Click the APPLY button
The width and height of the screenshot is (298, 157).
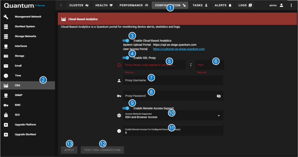[x=69, y=150]
